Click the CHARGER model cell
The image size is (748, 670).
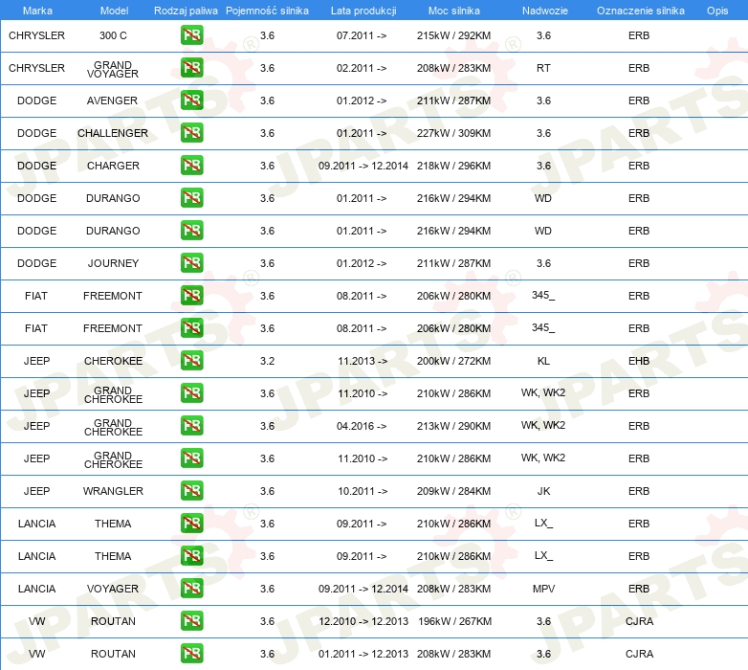[x=113, y=166]
